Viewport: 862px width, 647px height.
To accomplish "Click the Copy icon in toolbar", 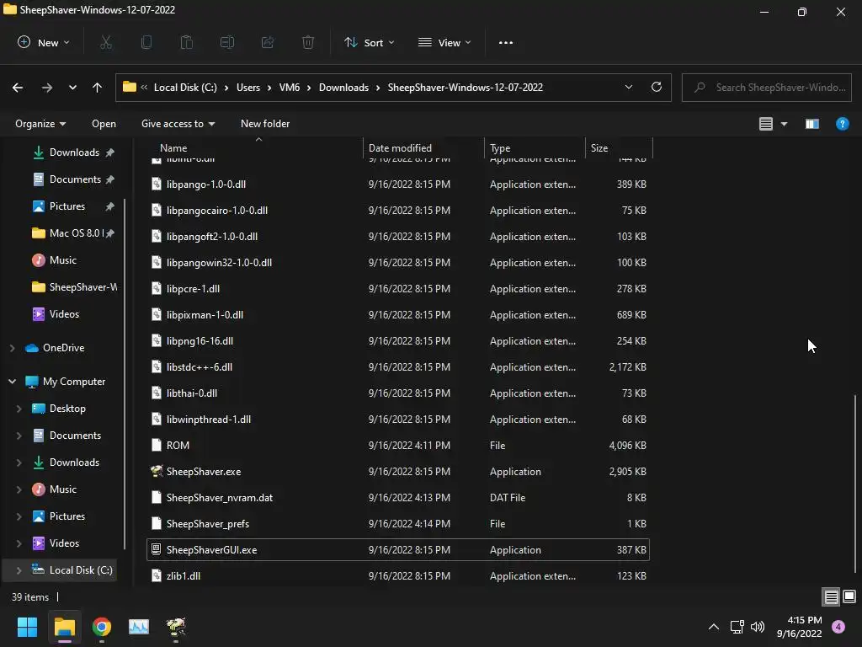I will pos(146,42).
